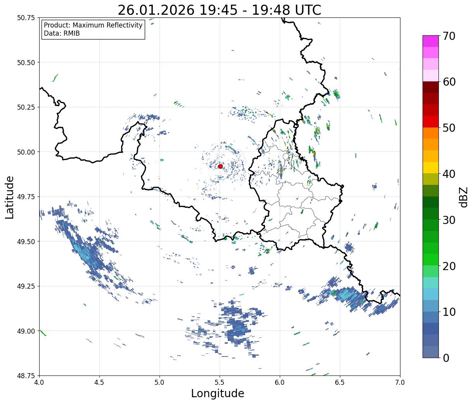473x403 pixels.
Task: Click the dBZ colorbar label
Action: coord(463,197)
